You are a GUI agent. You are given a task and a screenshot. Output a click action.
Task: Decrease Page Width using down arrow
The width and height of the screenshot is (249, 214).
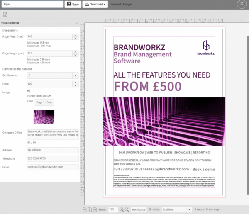76,38
